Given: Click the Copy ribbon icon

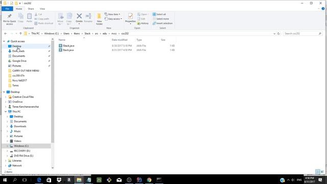Looking at the screenshot, I should coord(20,16).
